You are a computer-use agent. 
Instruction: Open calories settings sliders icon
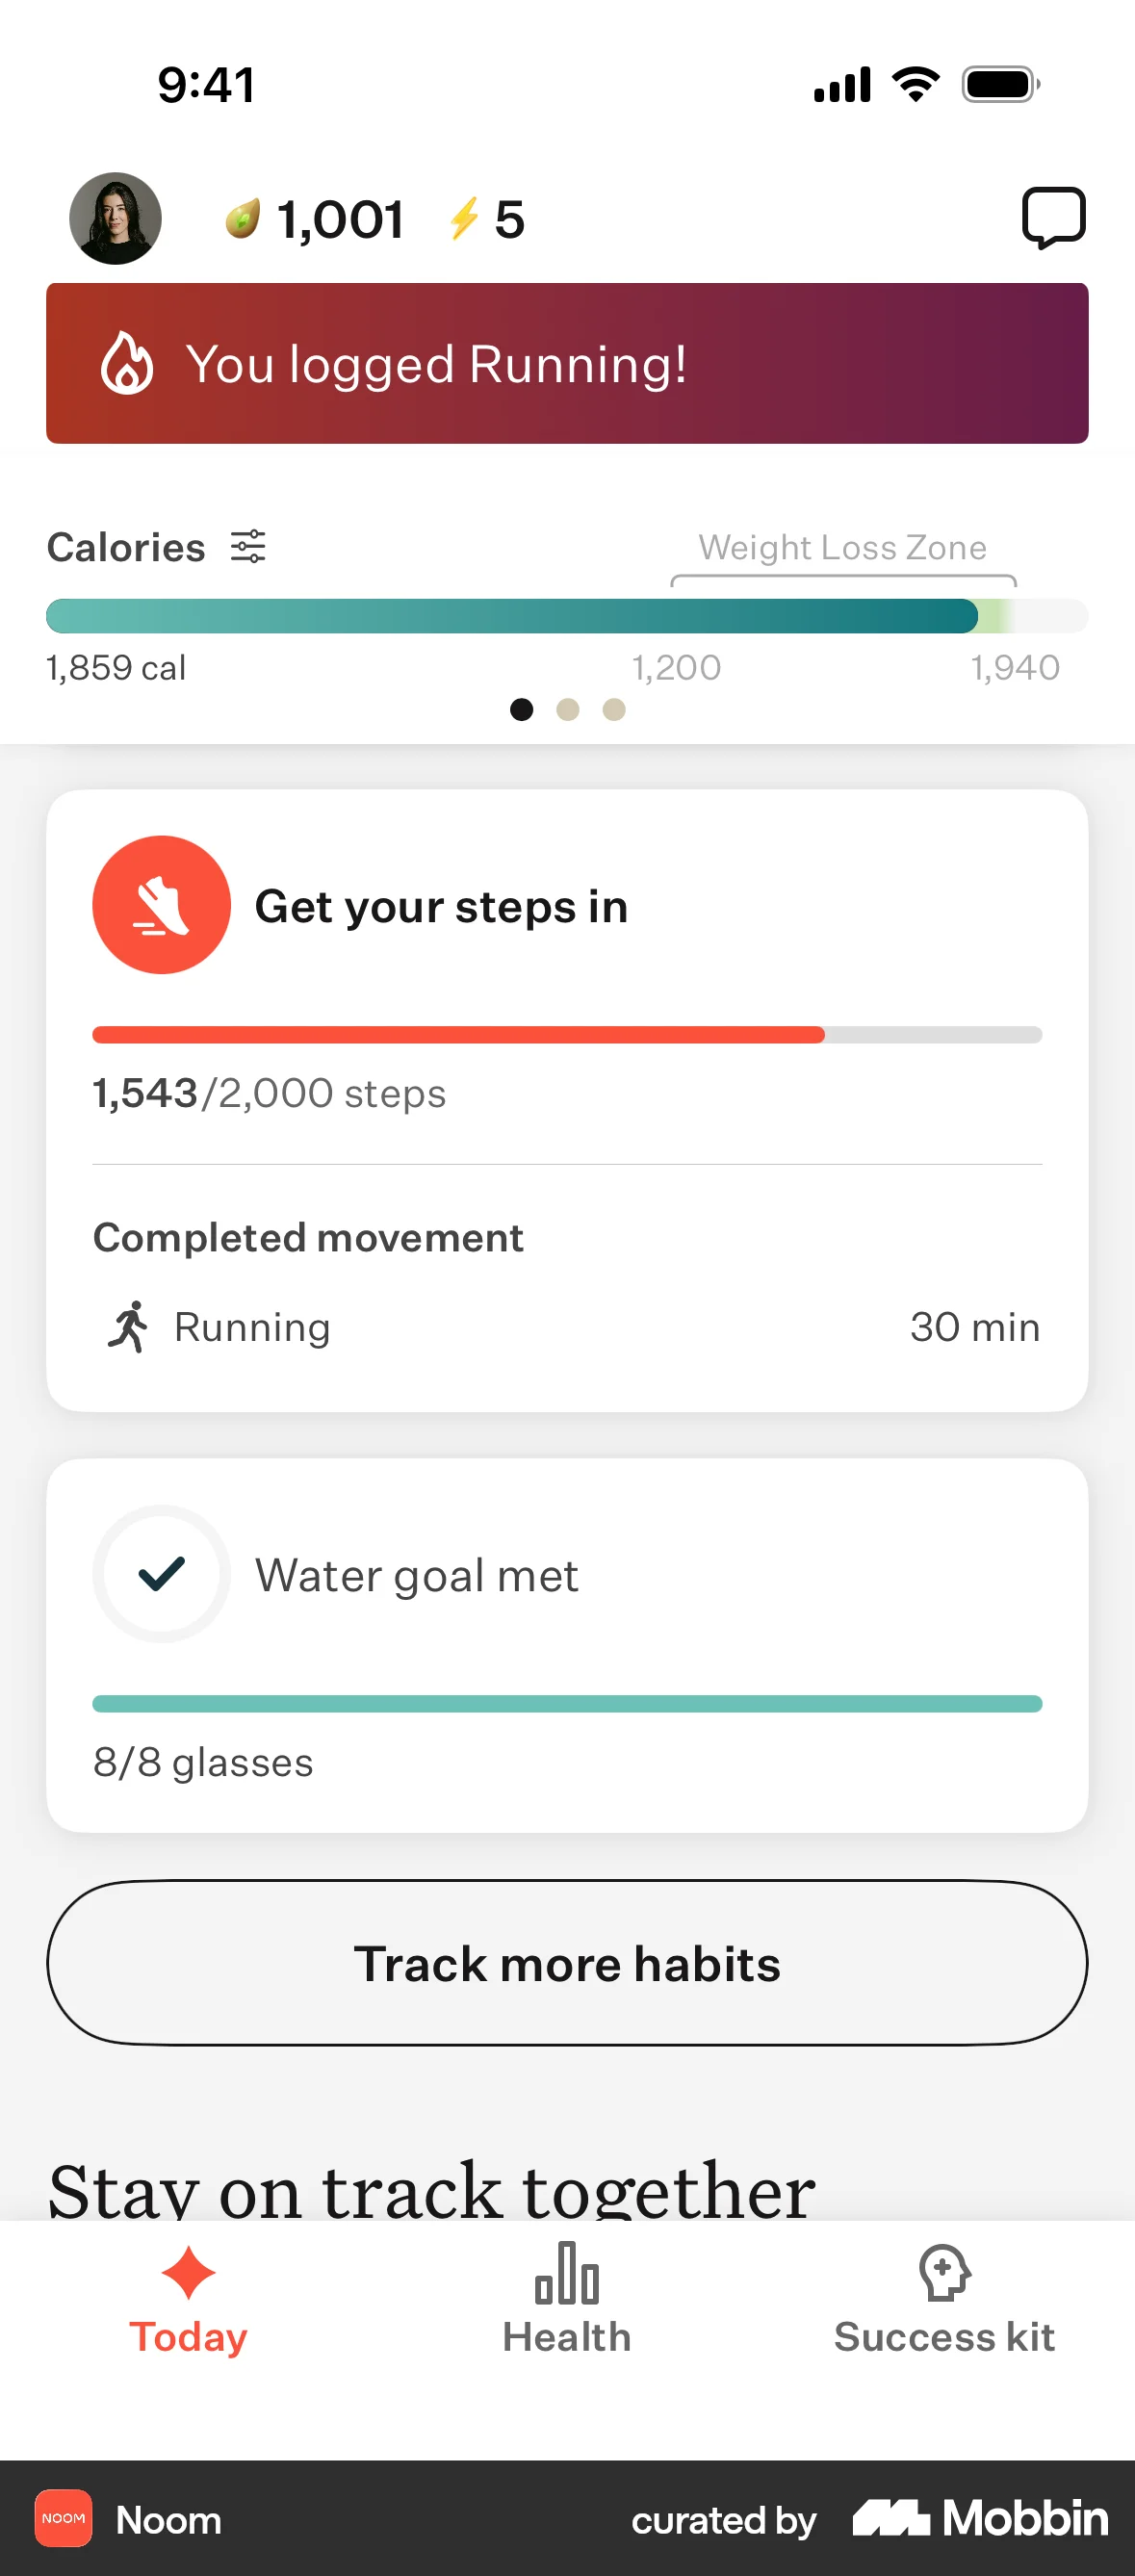point(248,546)
